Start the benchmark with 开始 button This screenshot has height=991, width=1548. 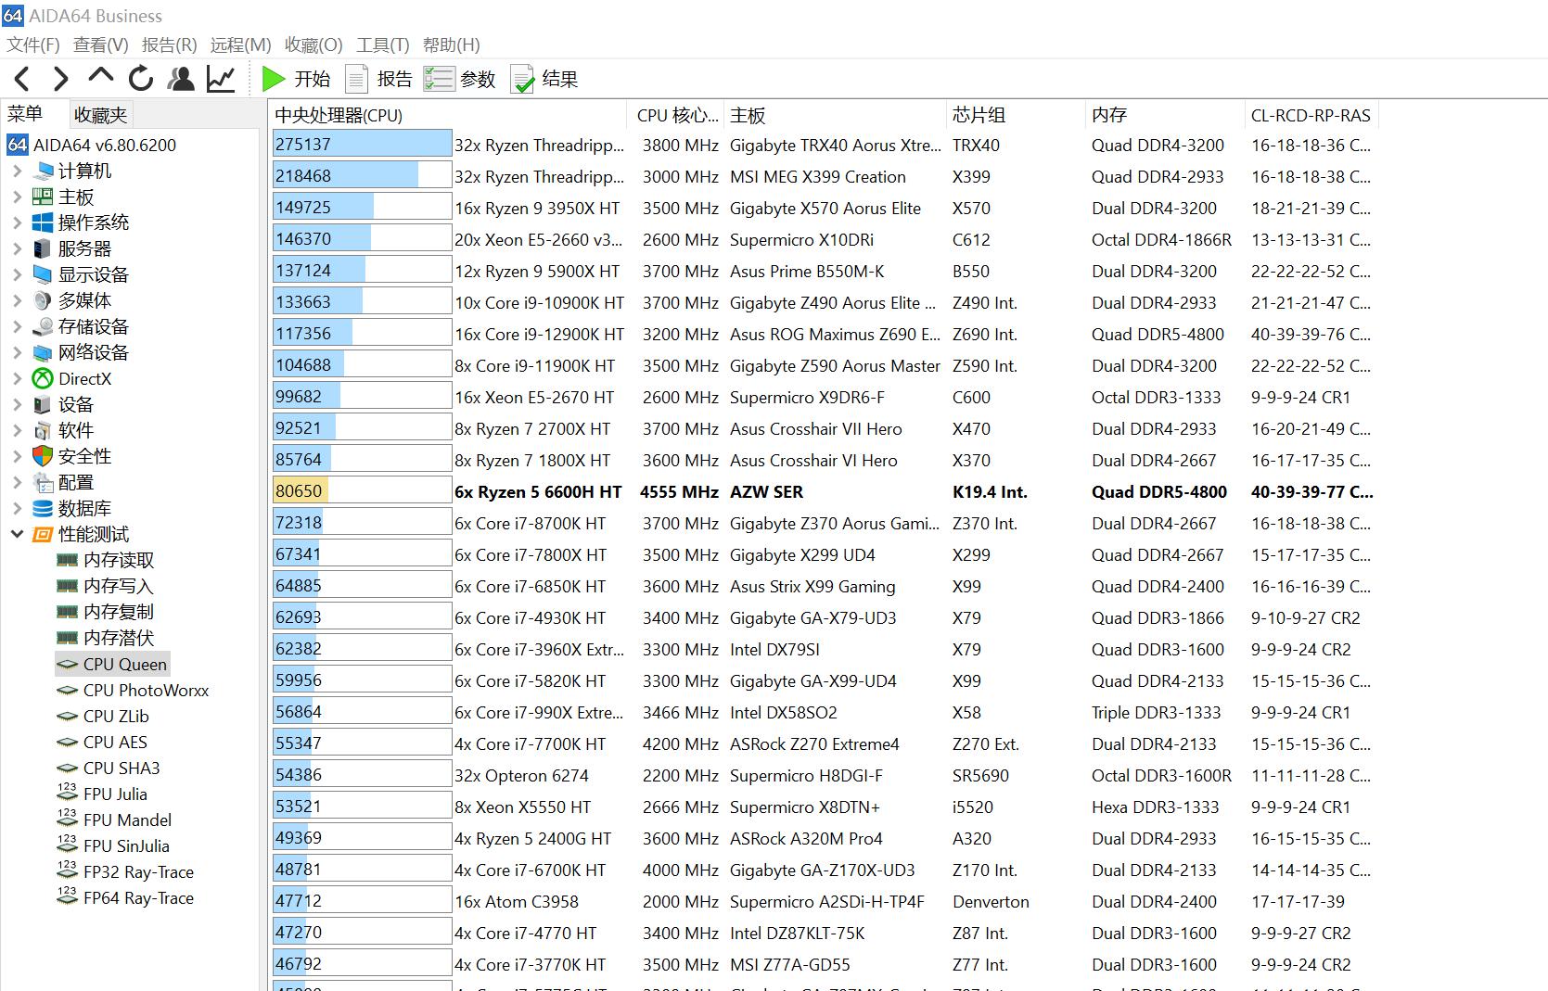point(296,80)
